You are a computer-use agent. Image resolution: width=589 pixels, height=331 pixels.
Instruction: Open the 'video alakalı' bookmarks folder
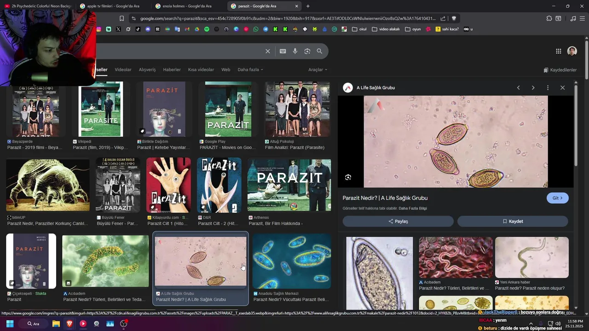pos(386,29)
